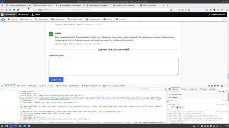229x128 pixels.
Task: Switch to the Инспектор devtools tab
Action: (x=10, y=86)
